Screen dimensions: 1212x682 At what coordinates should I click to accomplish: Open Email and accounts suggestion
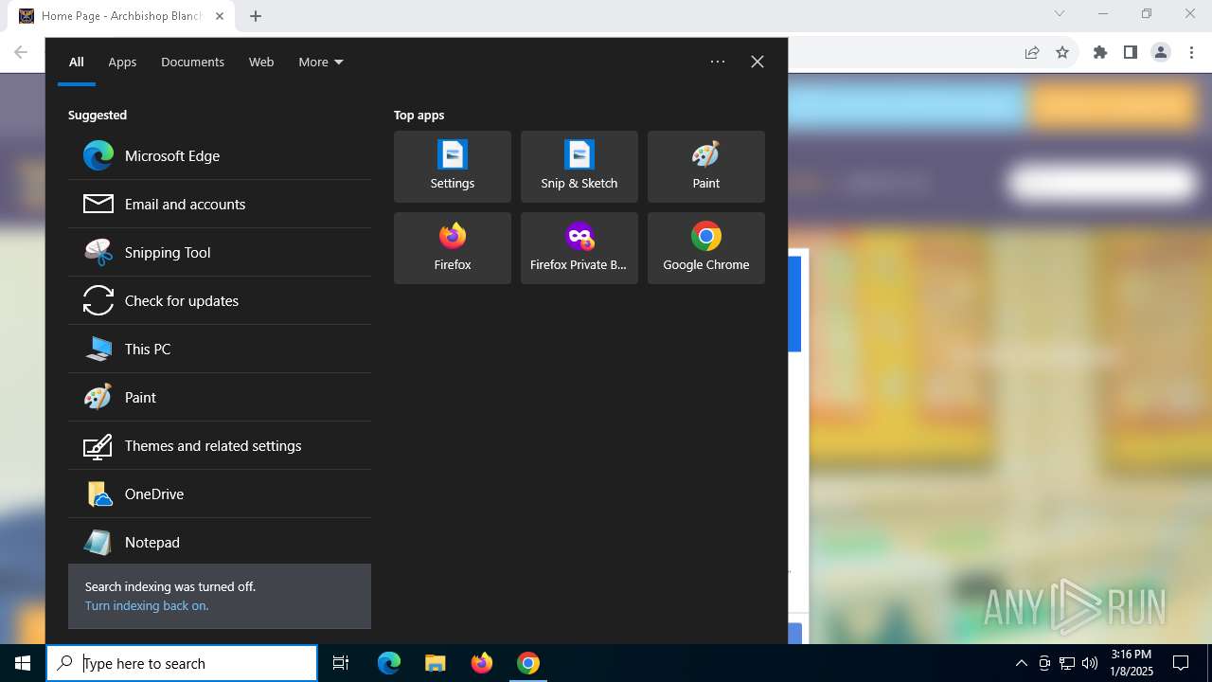click(x=220, y=204)
